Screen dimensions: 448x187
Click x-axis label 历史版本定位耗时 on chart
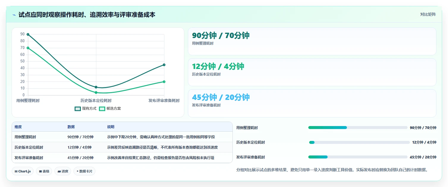96,101
